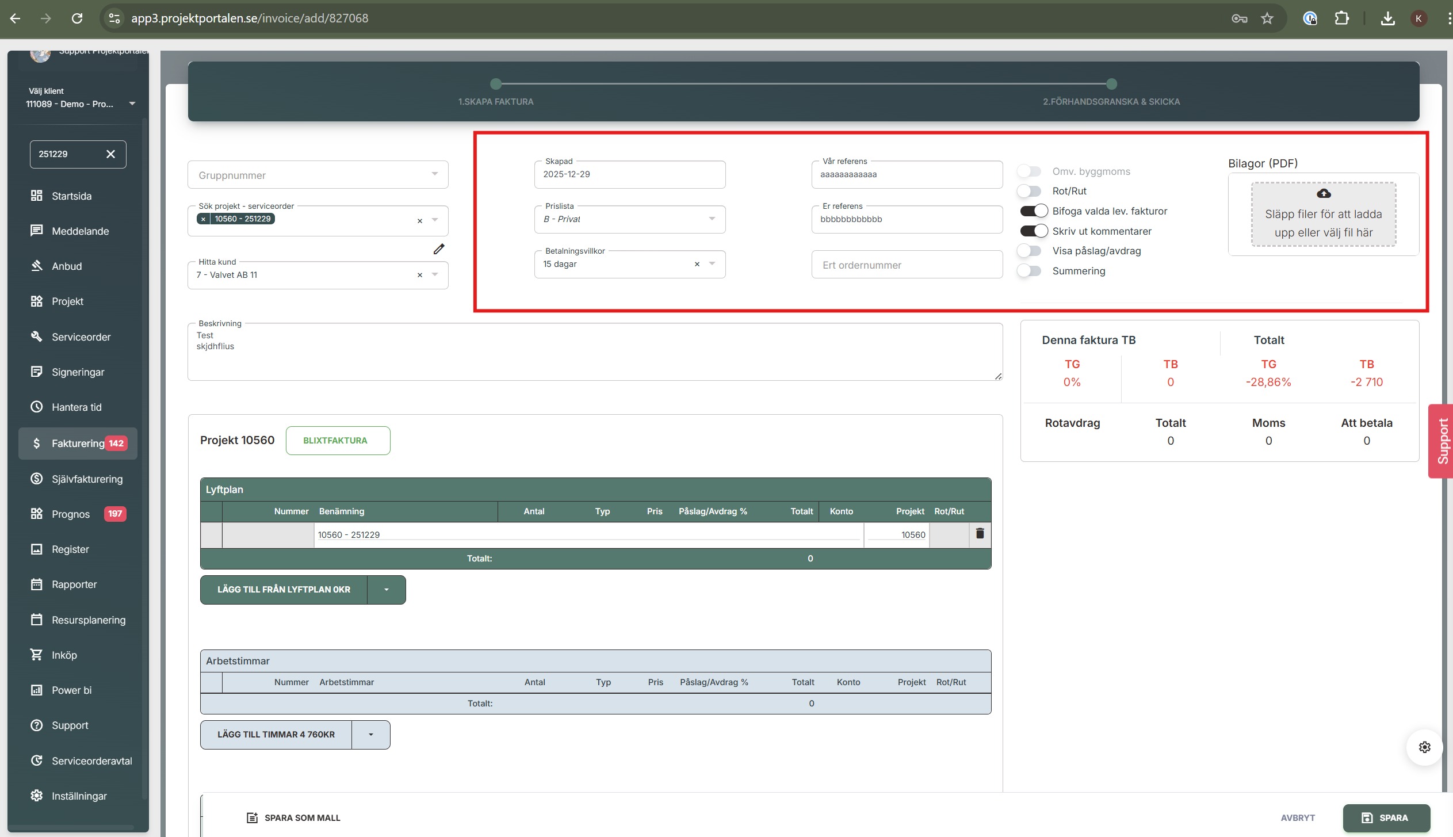This screenshot has height=837, width=1453.
Task: Open Fakturering in the sidebar
Action: (x=78, y=444)
